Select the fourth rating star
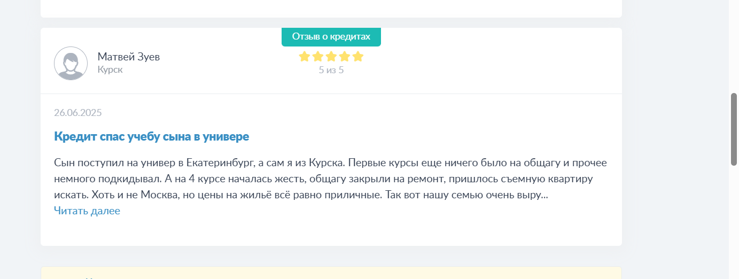The width and height of the screenshot is (739, 279). click(x=345, y=56)
